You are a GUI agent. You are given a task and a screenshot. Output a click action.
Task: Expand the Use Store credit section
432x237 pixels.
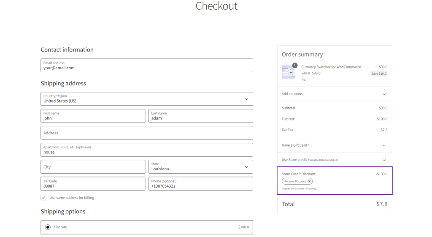[335, 160]
